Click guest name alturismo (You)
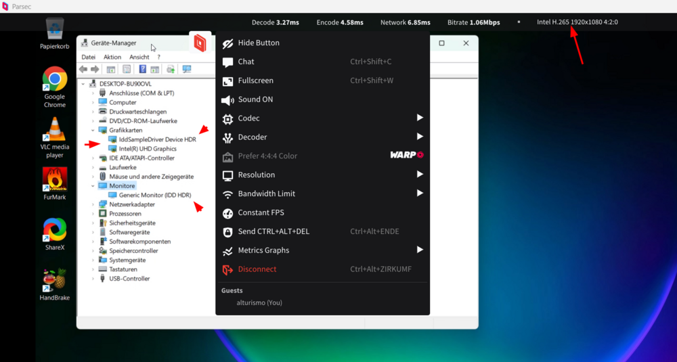 click(x=259, y=303)
